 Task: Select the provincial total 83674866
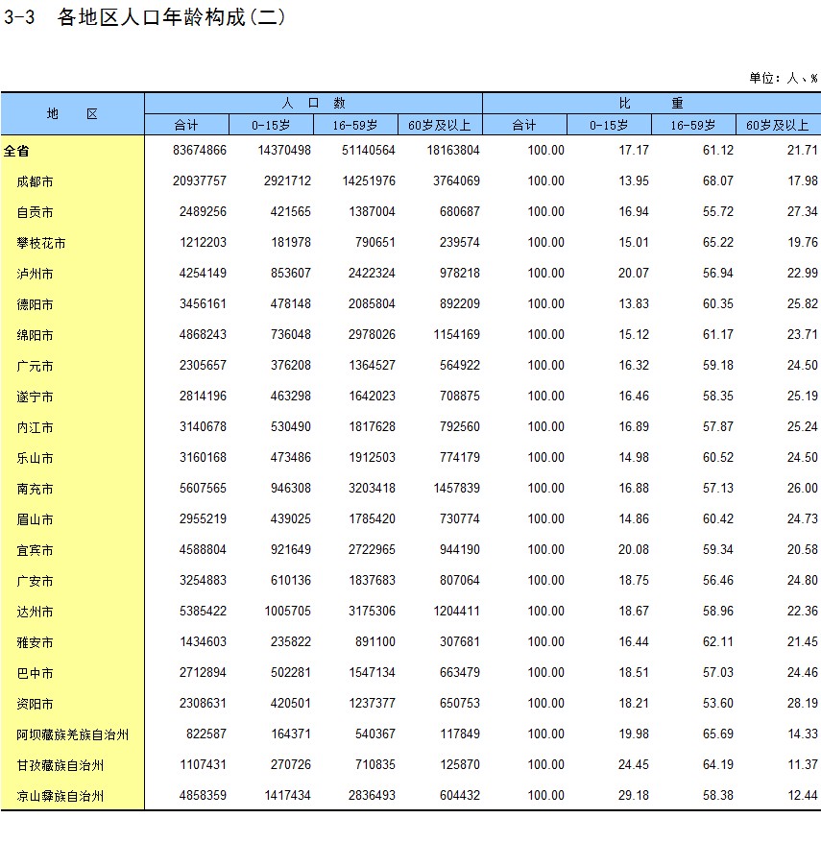point(199,150)
